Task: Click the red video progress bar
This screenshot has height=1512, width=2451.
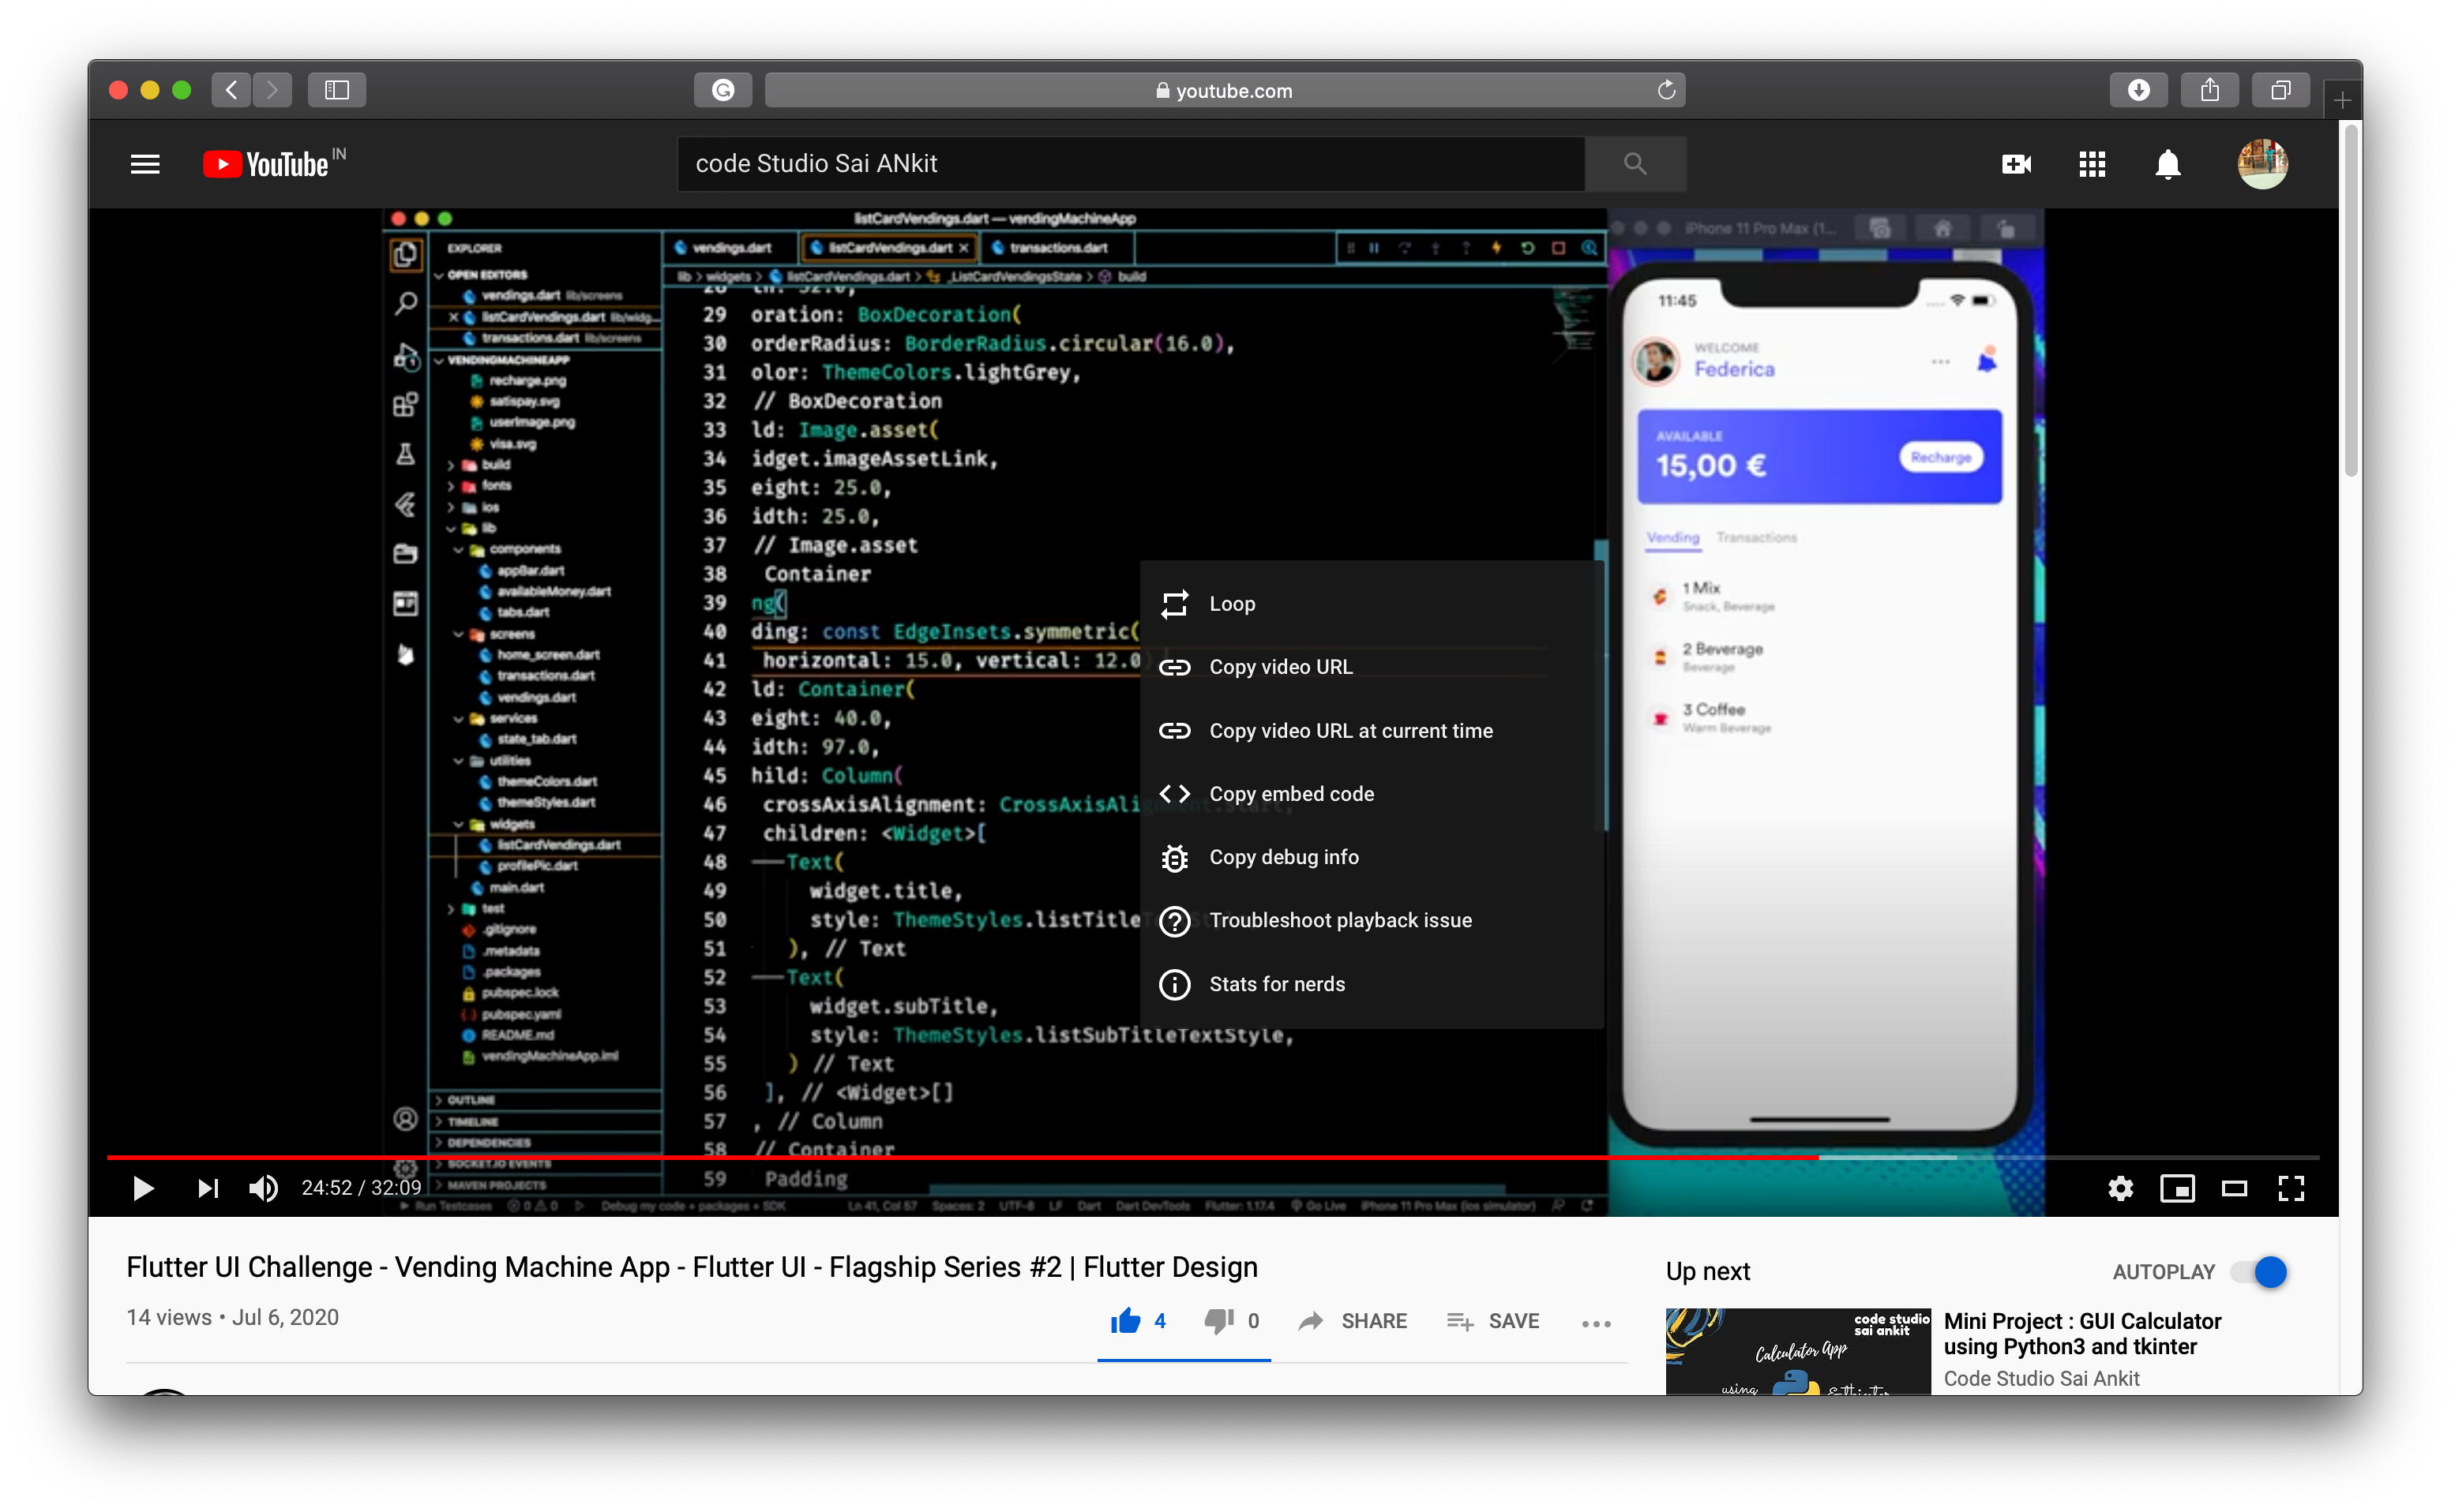Action: coord(960,1157)
